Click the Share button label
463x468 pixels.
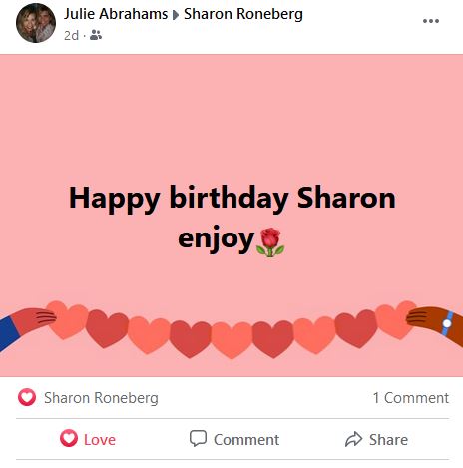tap(388, 440)
